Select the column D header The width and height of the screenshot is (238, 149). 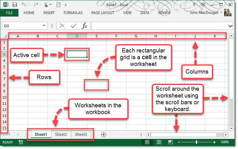[77, 36]
